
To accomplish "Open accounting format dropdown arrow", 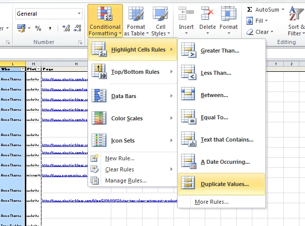I will (x=29, y=28).
